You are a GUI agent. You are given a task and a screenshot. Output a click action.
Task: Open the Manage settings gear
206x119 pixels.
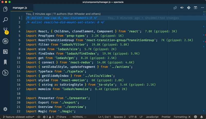[5, 109]
